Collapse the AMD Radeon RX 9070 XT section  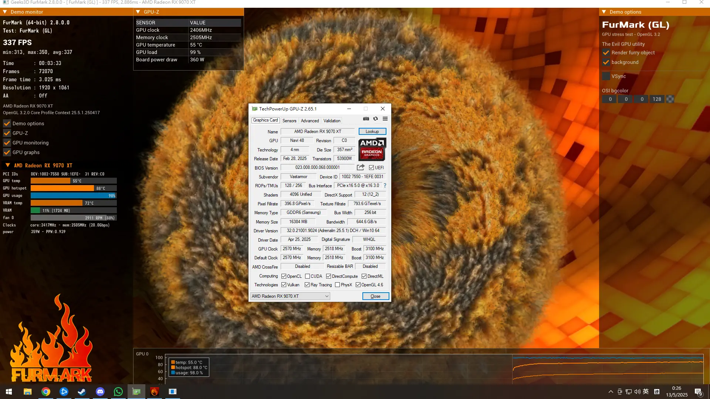coord(8,165)
